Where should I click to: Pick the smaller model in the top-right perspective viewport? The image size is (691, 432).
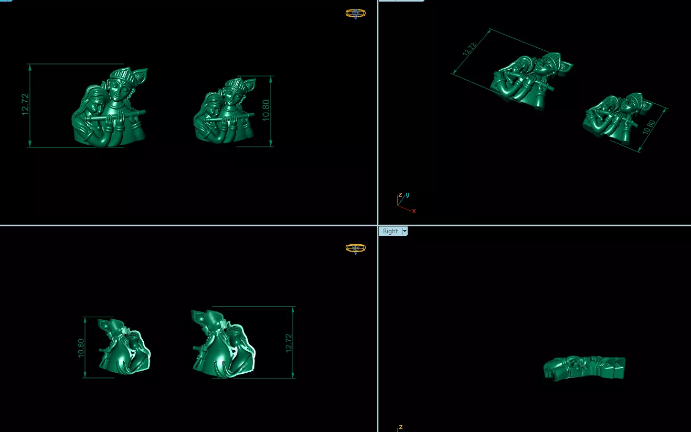[x=617, y=118]
